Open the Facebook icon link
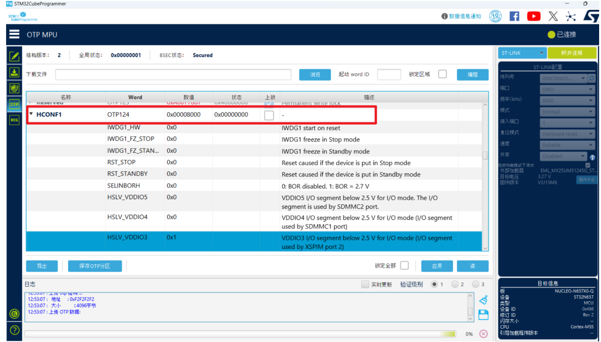601x342 pixels. [x=514, y=16]
